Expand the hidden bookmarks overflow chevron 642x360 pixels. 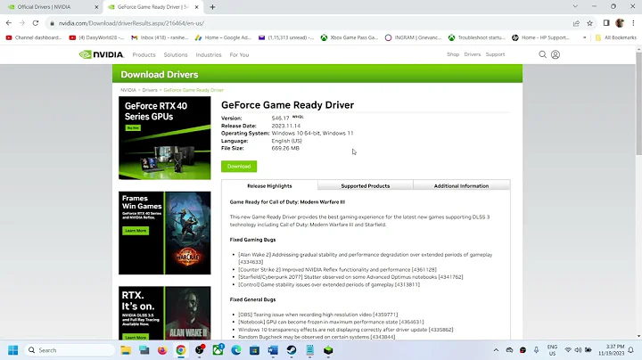(584, 37)
